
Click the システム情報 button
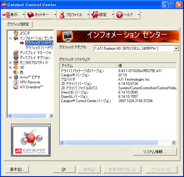155,152
